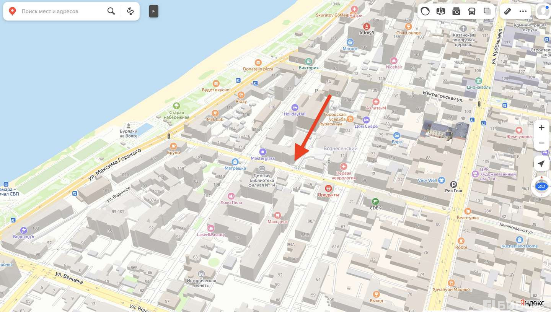Toggle the traffic layer icon
The height and width of the screenshot is (312, 551).
(x=425, y=11)
